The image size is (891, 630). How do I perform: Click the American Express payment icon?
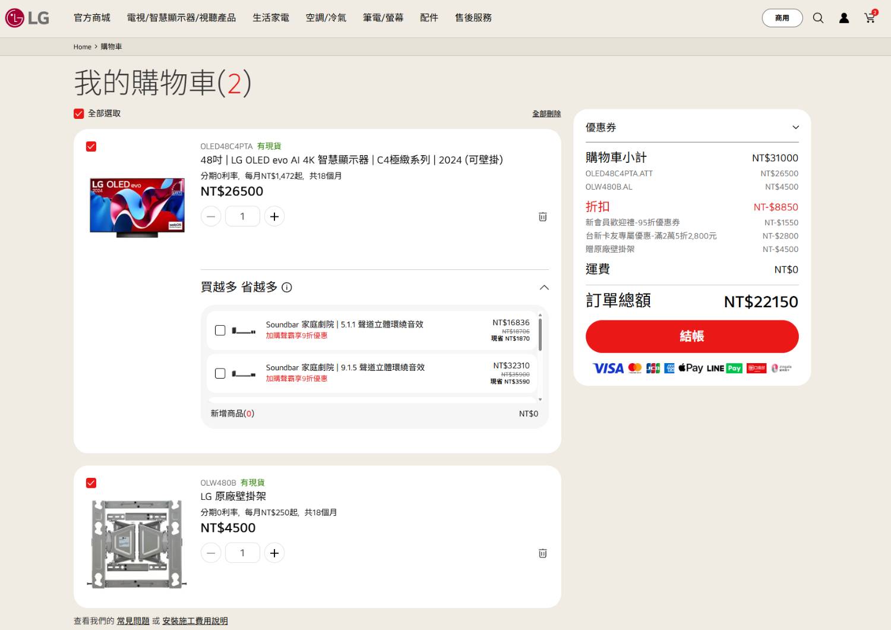[669, 368]
